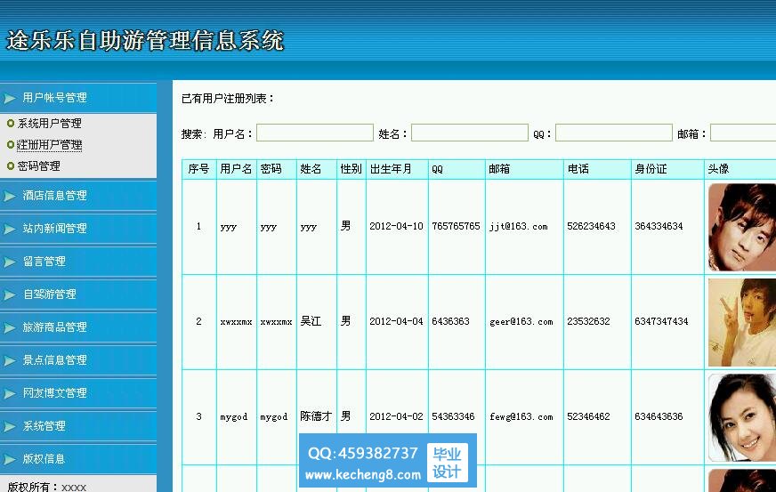Expand the 景点信息管理 menu section
This screenshot has width=776, height=492.
(x=78, y=360)
